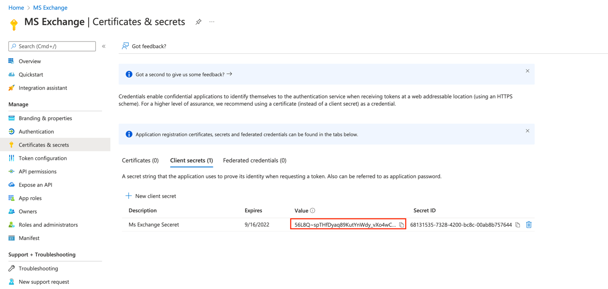Dismiss the feedback request banner
Screen dimensions: 608x289
pyautogui.click(x=527, y=71)
